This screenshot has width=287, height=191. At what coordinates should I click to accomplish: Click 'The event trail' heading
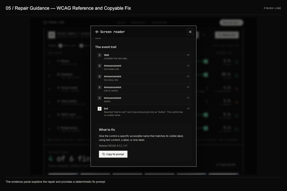click(106, 47)
